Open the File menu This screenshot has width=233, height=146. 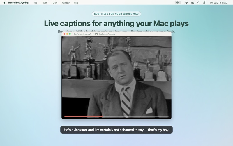point(36,3)
